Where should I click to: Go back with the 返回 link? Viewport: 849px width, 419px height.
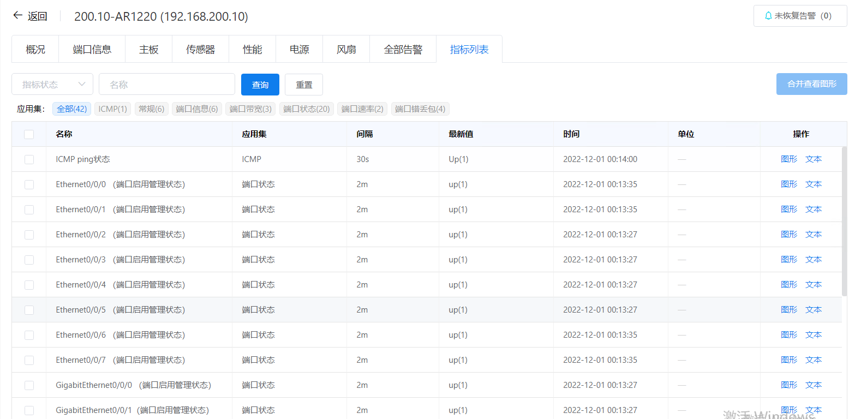coord(38,16)
